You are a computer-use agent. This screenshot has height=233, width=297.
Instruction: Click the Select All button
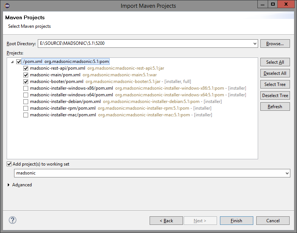tap(275, 62)
